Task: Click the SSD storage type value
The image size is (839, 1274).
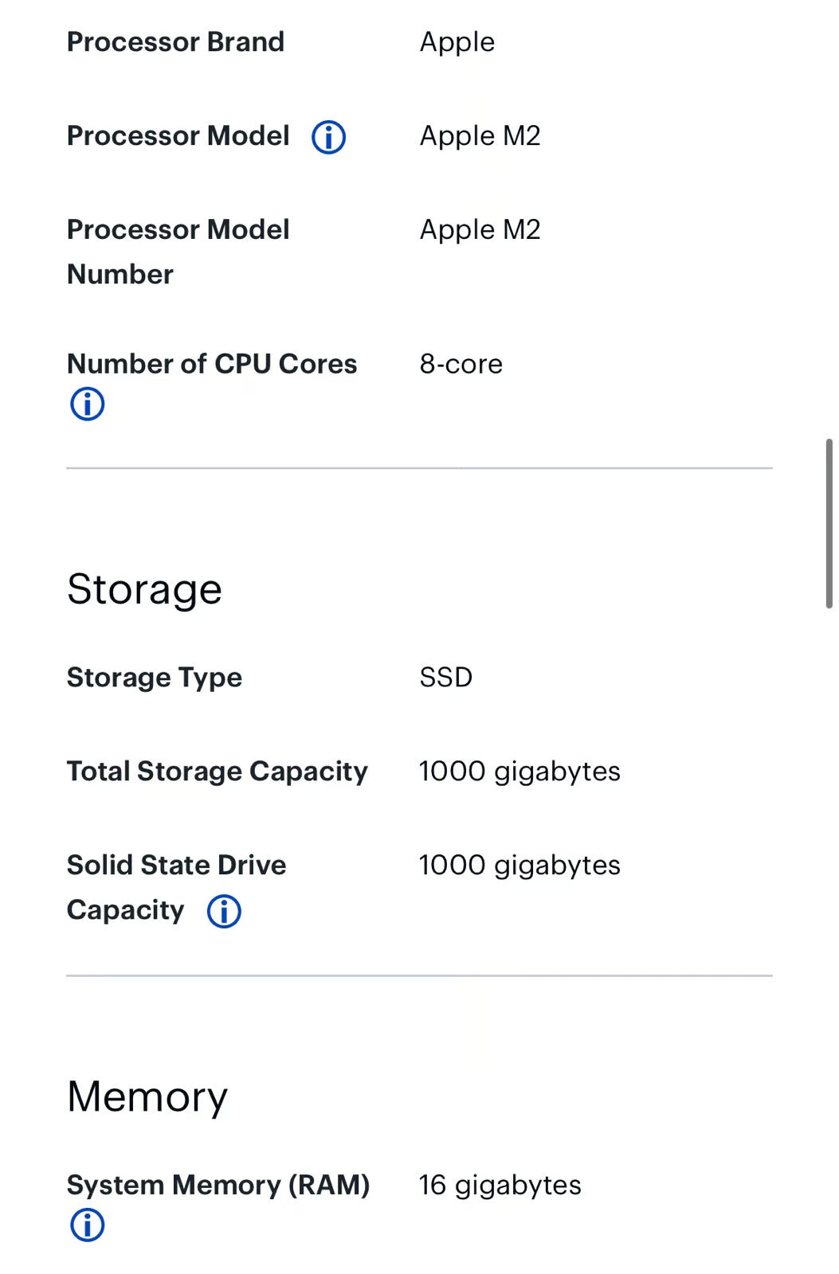Action: coord(445,678)
